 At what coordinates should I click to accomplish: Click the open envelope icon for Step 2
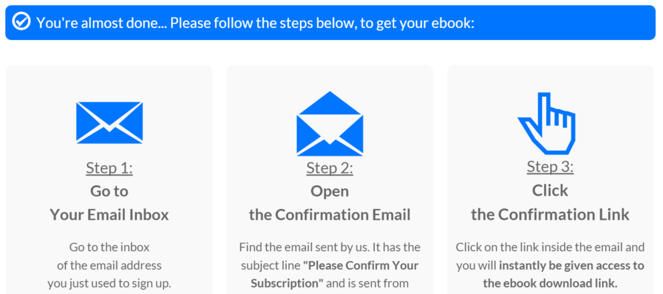point(329,124)
